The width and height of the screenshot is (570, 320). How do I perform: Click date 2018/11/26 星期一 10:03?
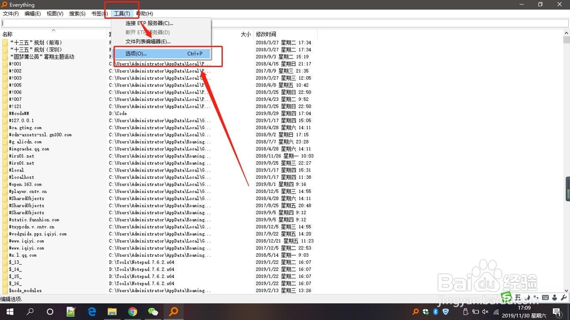(x=284, y=156)
